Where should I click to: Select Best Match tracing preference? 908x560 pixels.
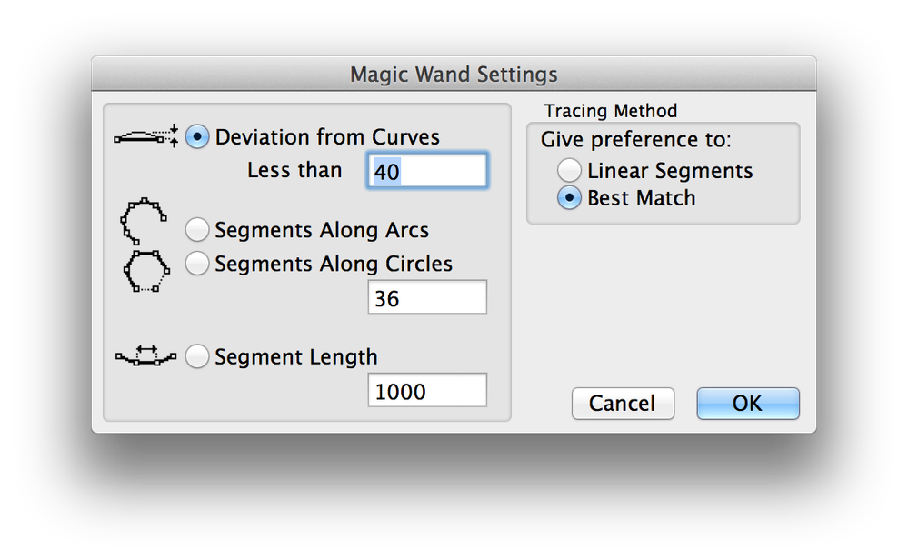click(570, 198)
